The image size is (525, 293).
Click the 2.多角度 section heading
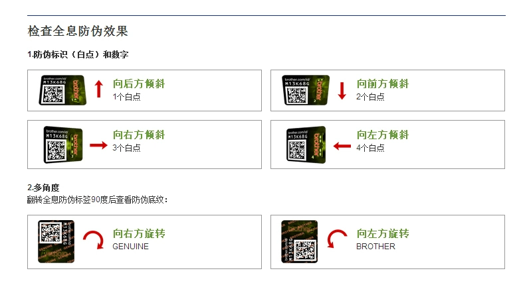coord(43,188)
